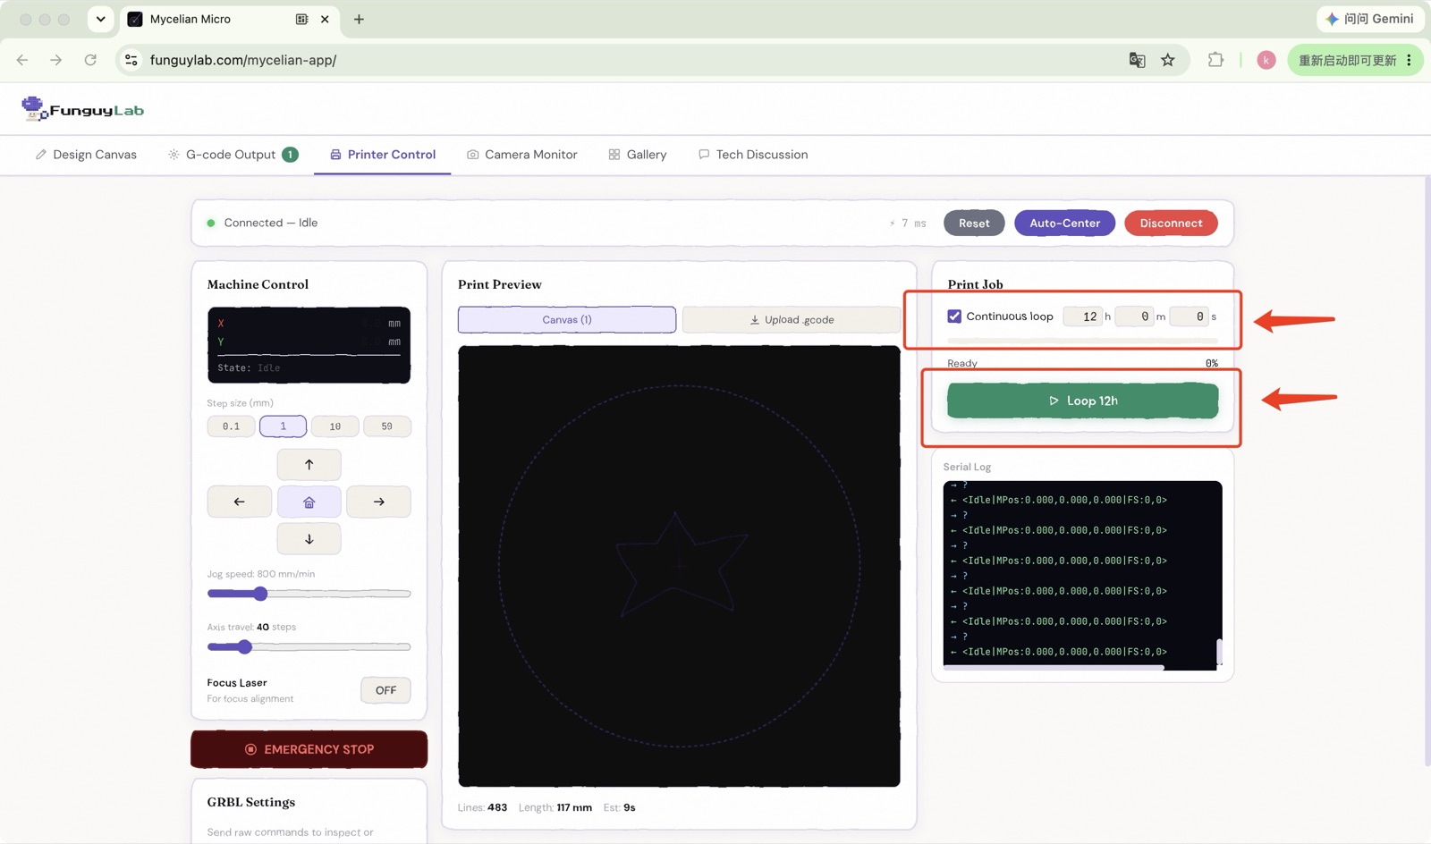Click the Auto-Center button

(1064, 224)
